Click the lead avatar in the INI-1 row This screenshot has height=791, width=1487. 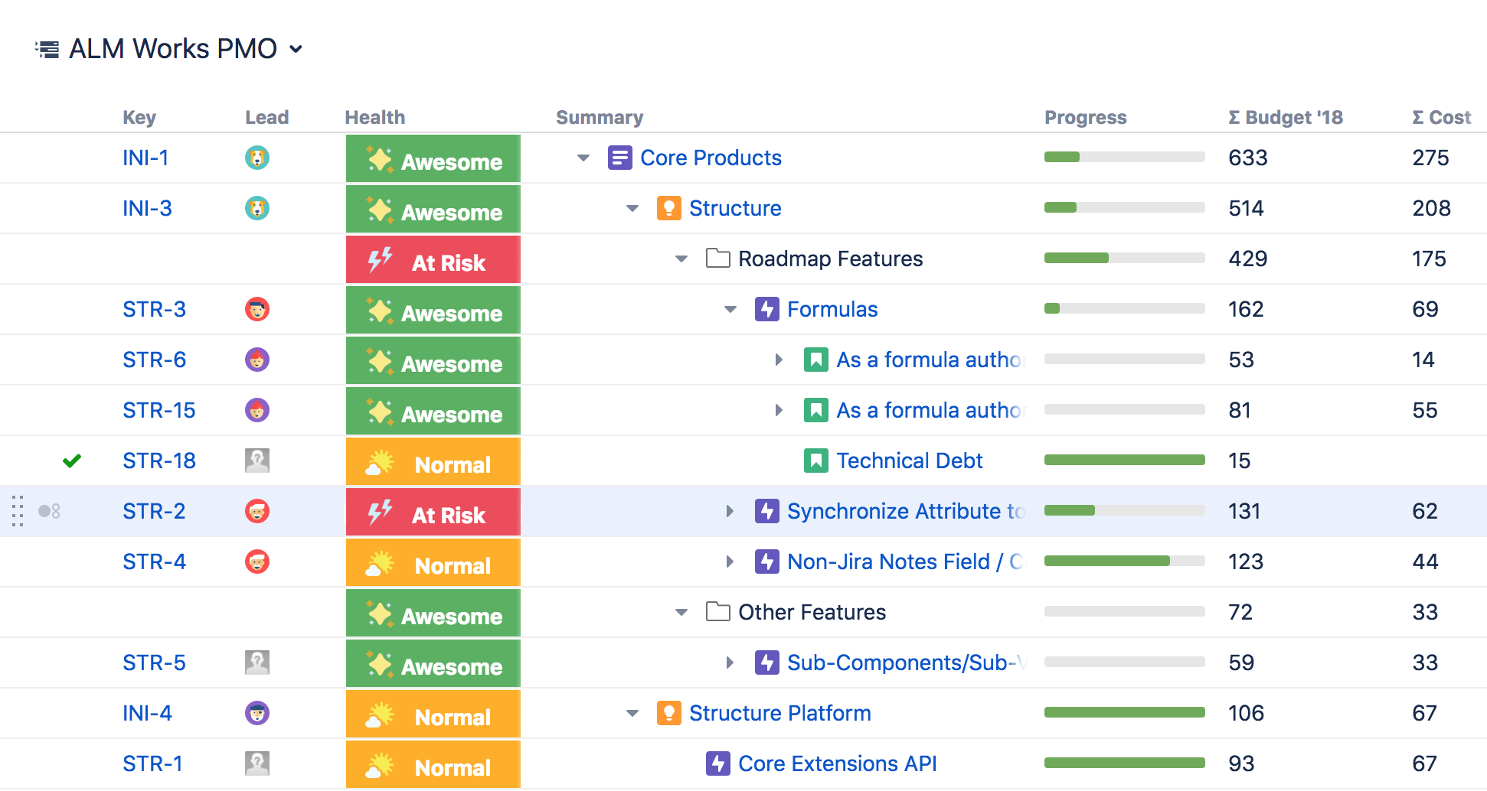click(x=257, y=158)
